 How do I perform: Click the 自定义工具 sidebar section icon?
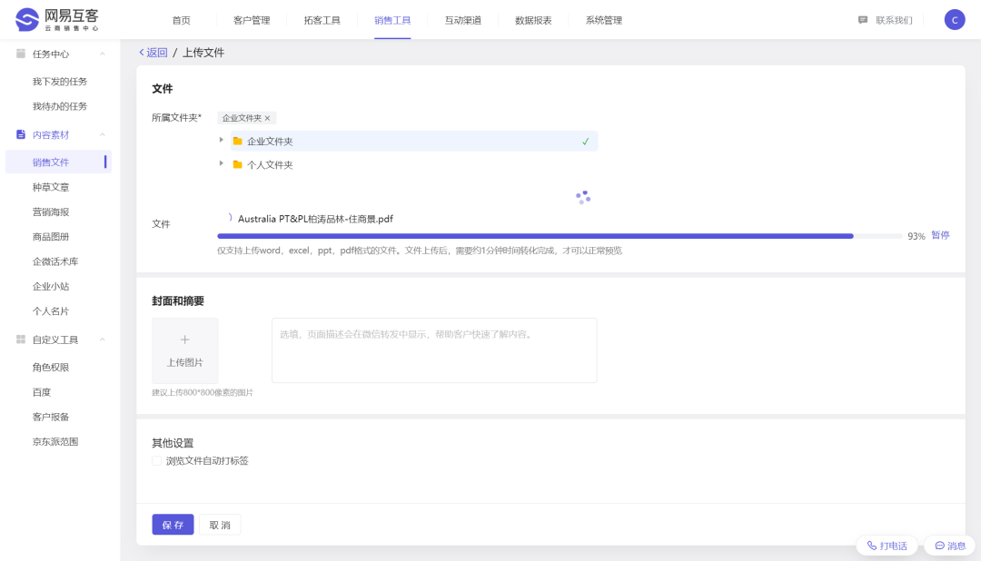tap(20, 340)
